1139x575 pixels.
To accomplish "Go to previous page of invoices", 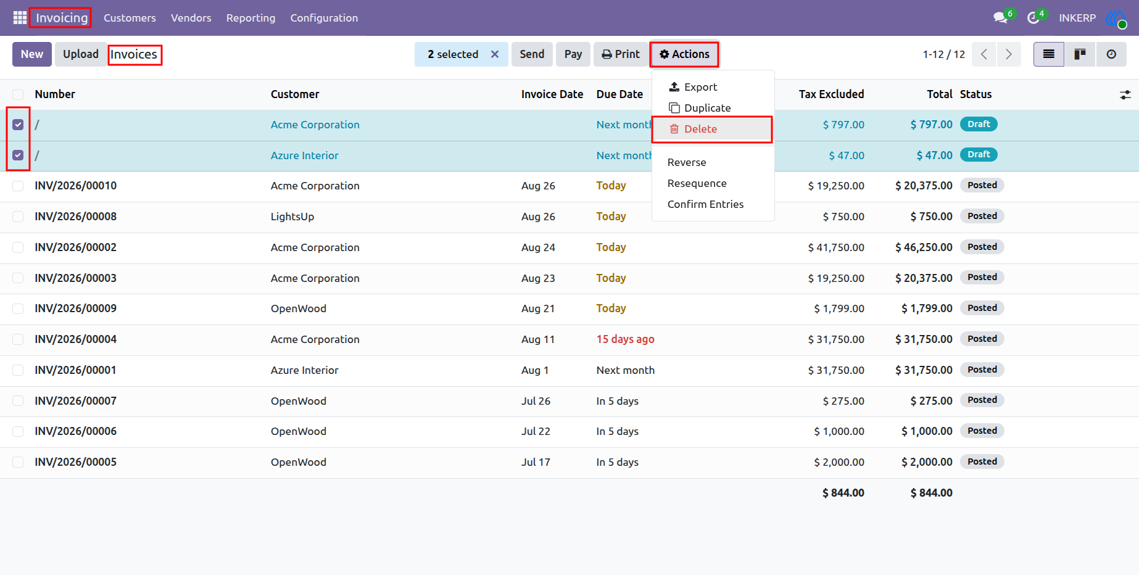I will [984, 54].
